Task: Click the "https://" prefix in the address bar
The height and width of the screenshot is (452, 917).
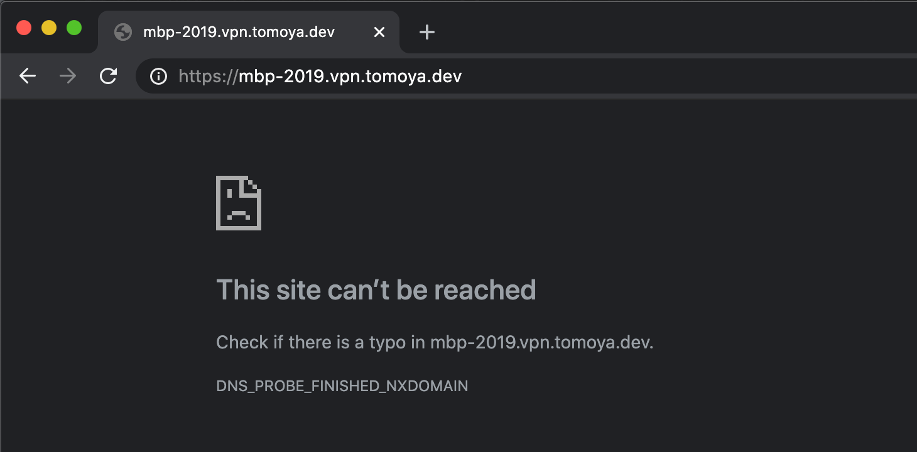Action: [x=207, y=77]
